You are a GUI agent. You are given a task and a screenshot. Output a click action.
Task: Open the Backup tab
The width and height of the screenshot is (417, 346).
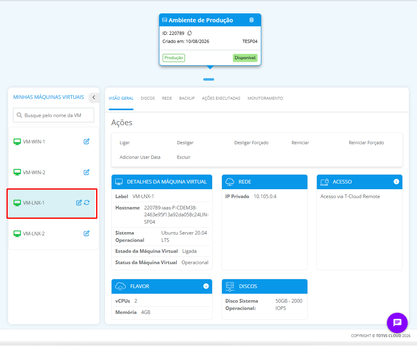187,98
